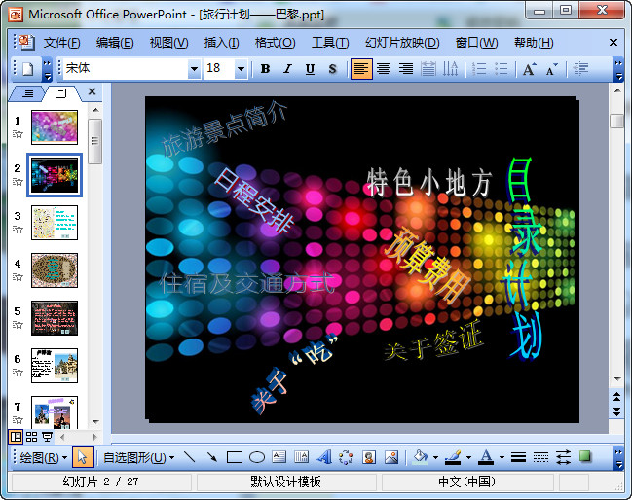Image resolution: width=632 pixels, height=500 pixels.
Task: Click the New document icon
Action: pos(28,69)
